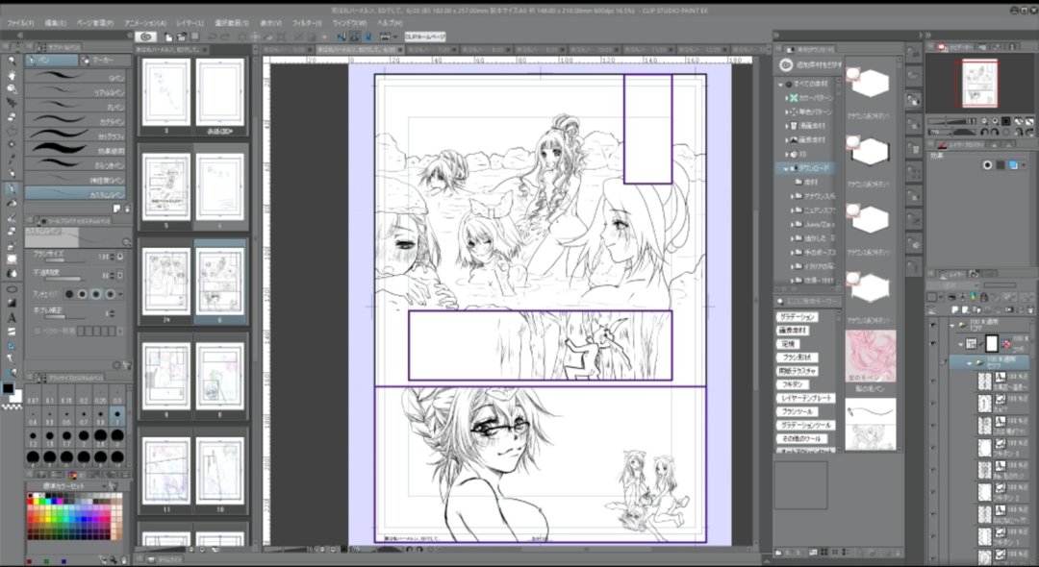Click the search additional materials icon
1039x567 pixels.
(x=786, y=64)
